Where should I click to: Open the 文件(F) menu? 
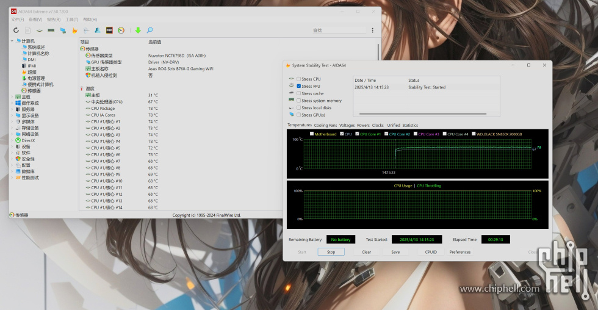[18, 20]
